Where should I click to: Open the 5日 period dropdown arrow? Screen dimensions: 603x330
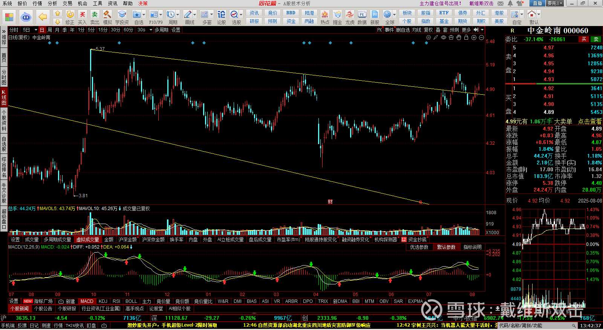(x=36, y=30)
